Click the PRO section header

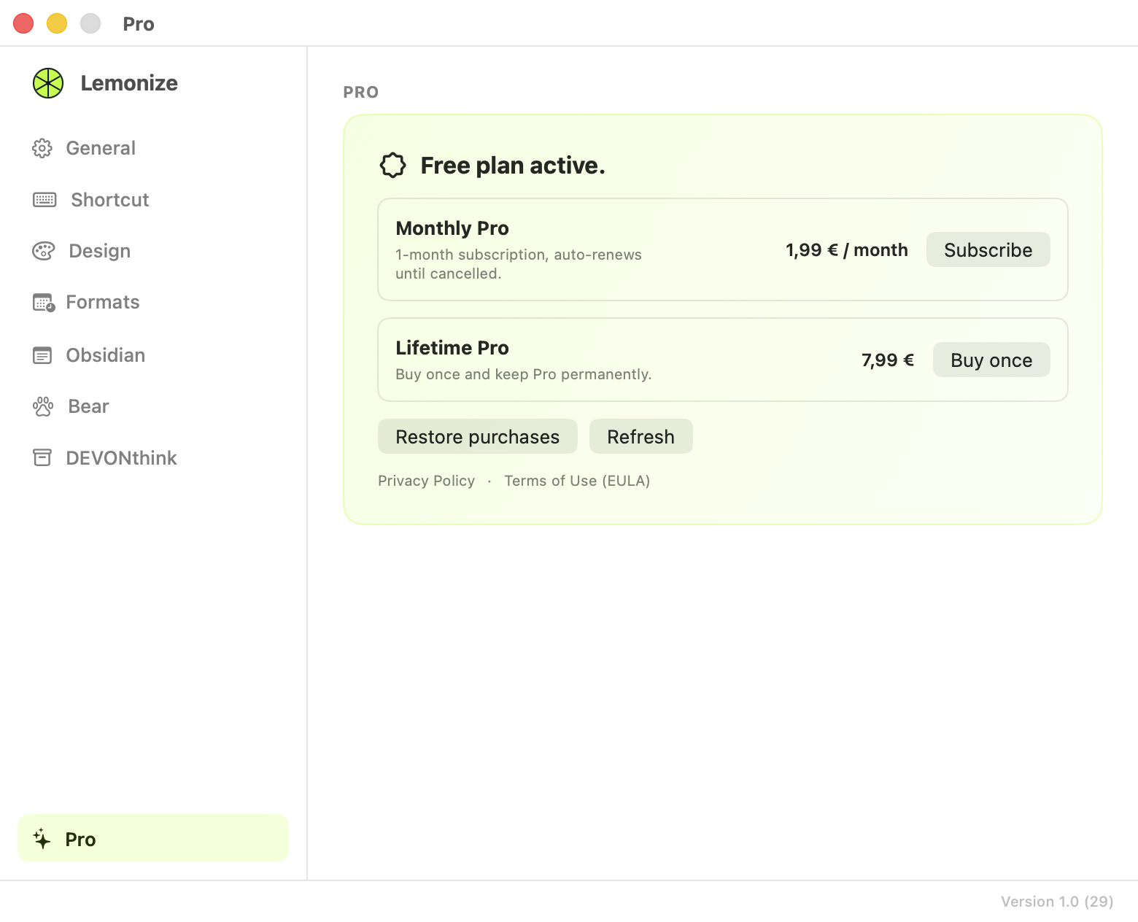[x=361, y=92]
